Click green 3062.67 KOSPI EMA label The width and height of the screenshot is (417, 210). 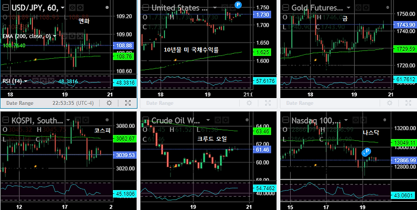tap(125, 139)
